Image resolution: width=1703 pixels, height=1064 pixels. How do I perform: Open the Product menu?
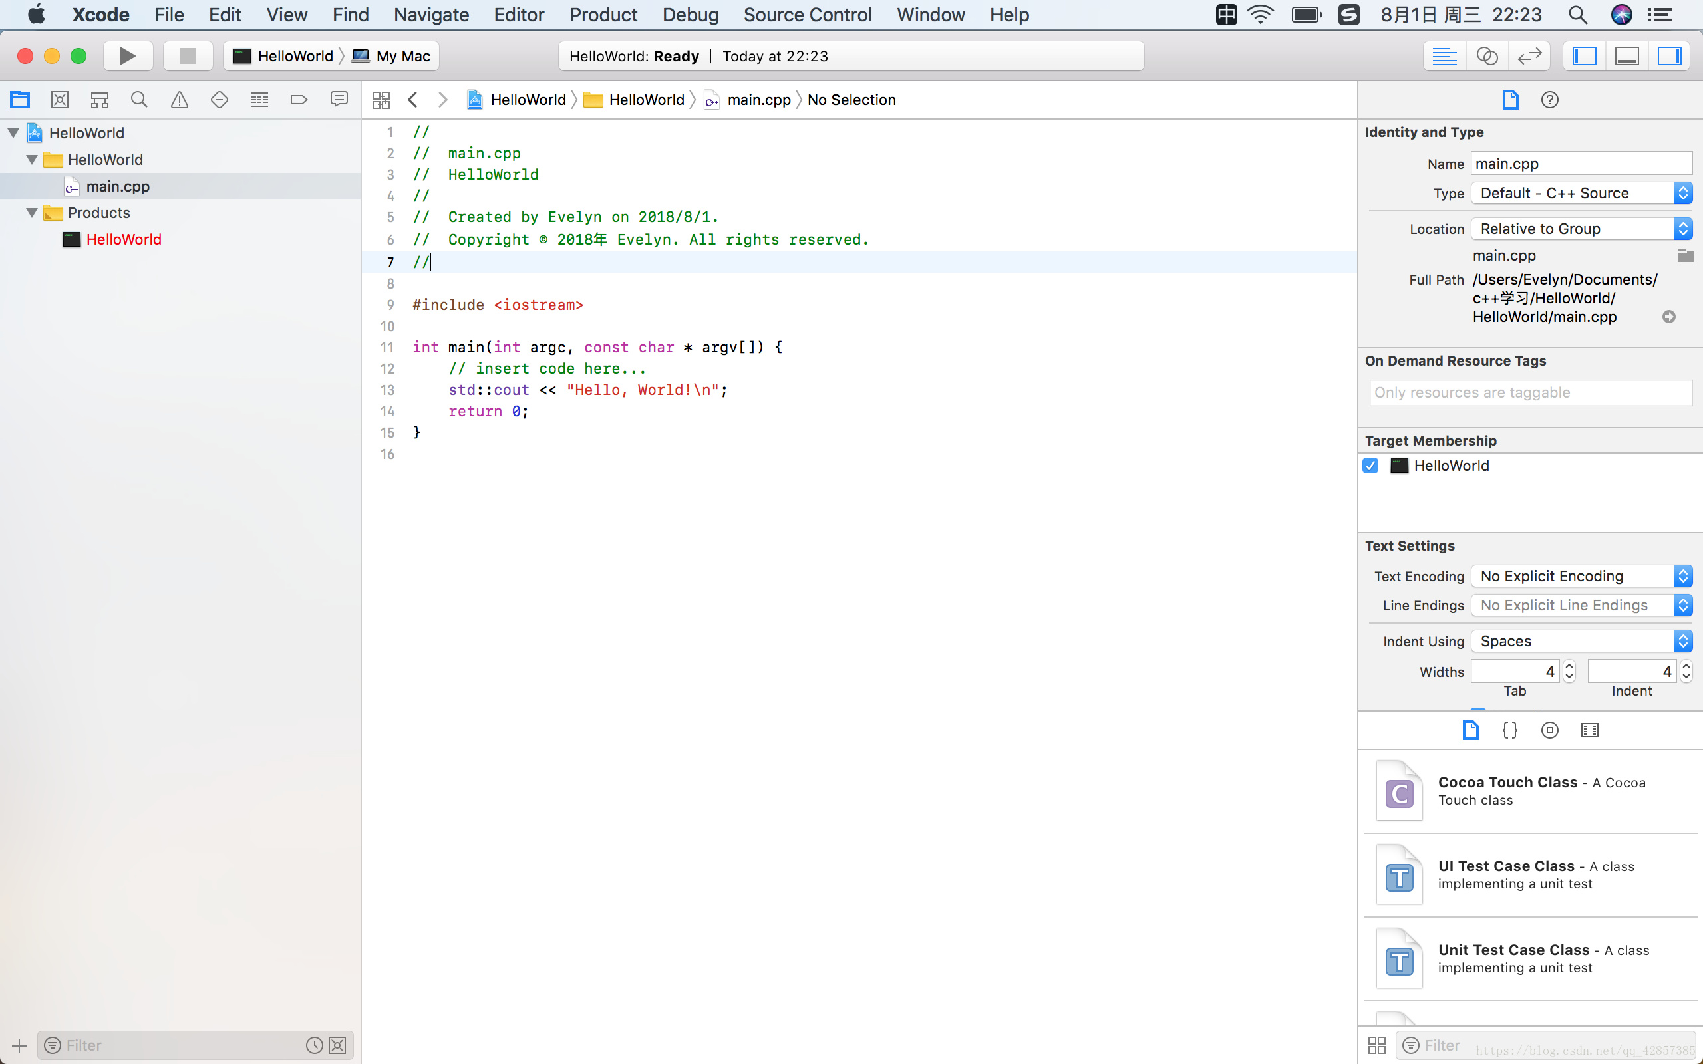pos(603,15)
